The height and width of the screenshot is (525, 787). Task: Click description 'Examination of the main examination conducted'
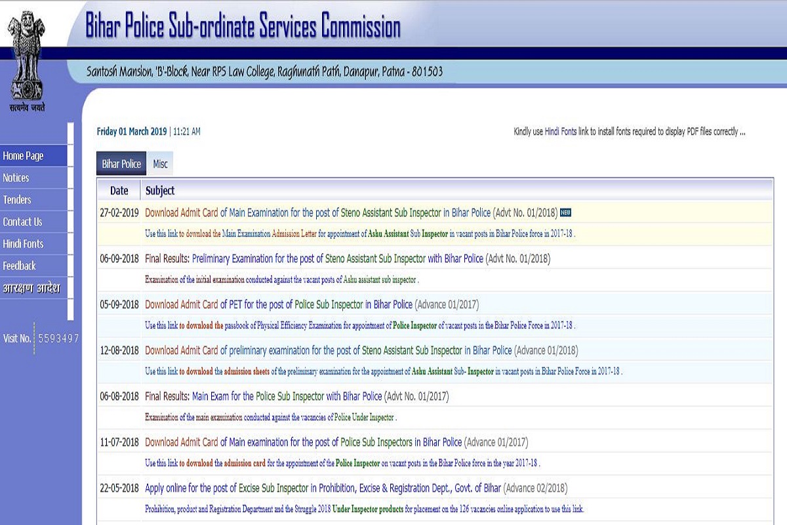pyautogui.click(x=270, y=417)
